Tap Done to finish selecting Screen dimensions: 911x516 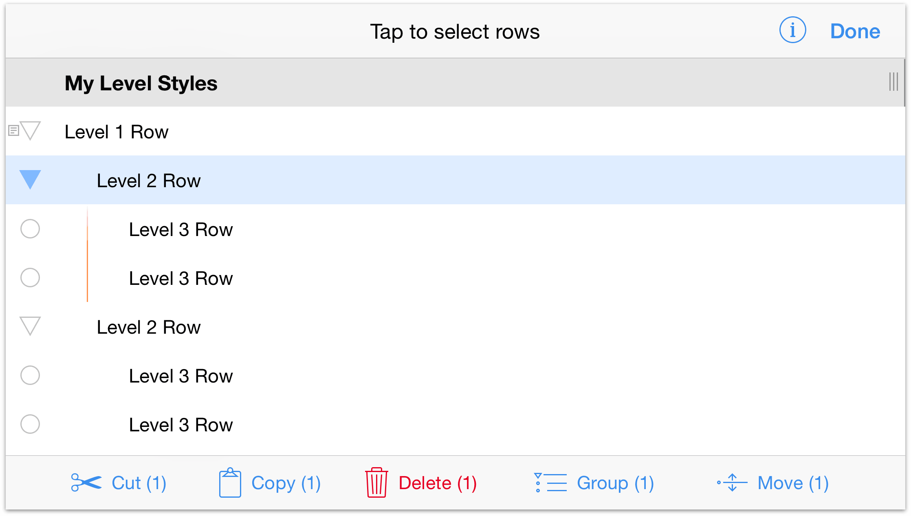point(855,31)
